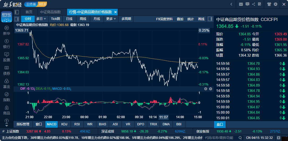Viewport: 288px width, 141px height.
Task: Open 银行 in the left sidebar
Action: pyautogui.click(x=7, y=44)
